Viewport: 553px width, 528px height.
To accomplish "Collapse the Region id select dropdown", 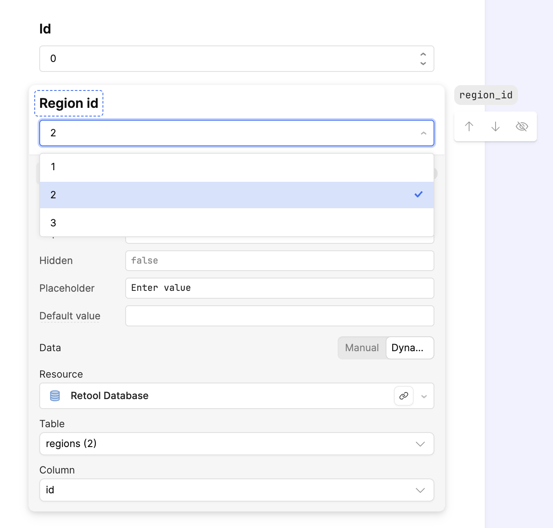I will [x=423, y=133].
